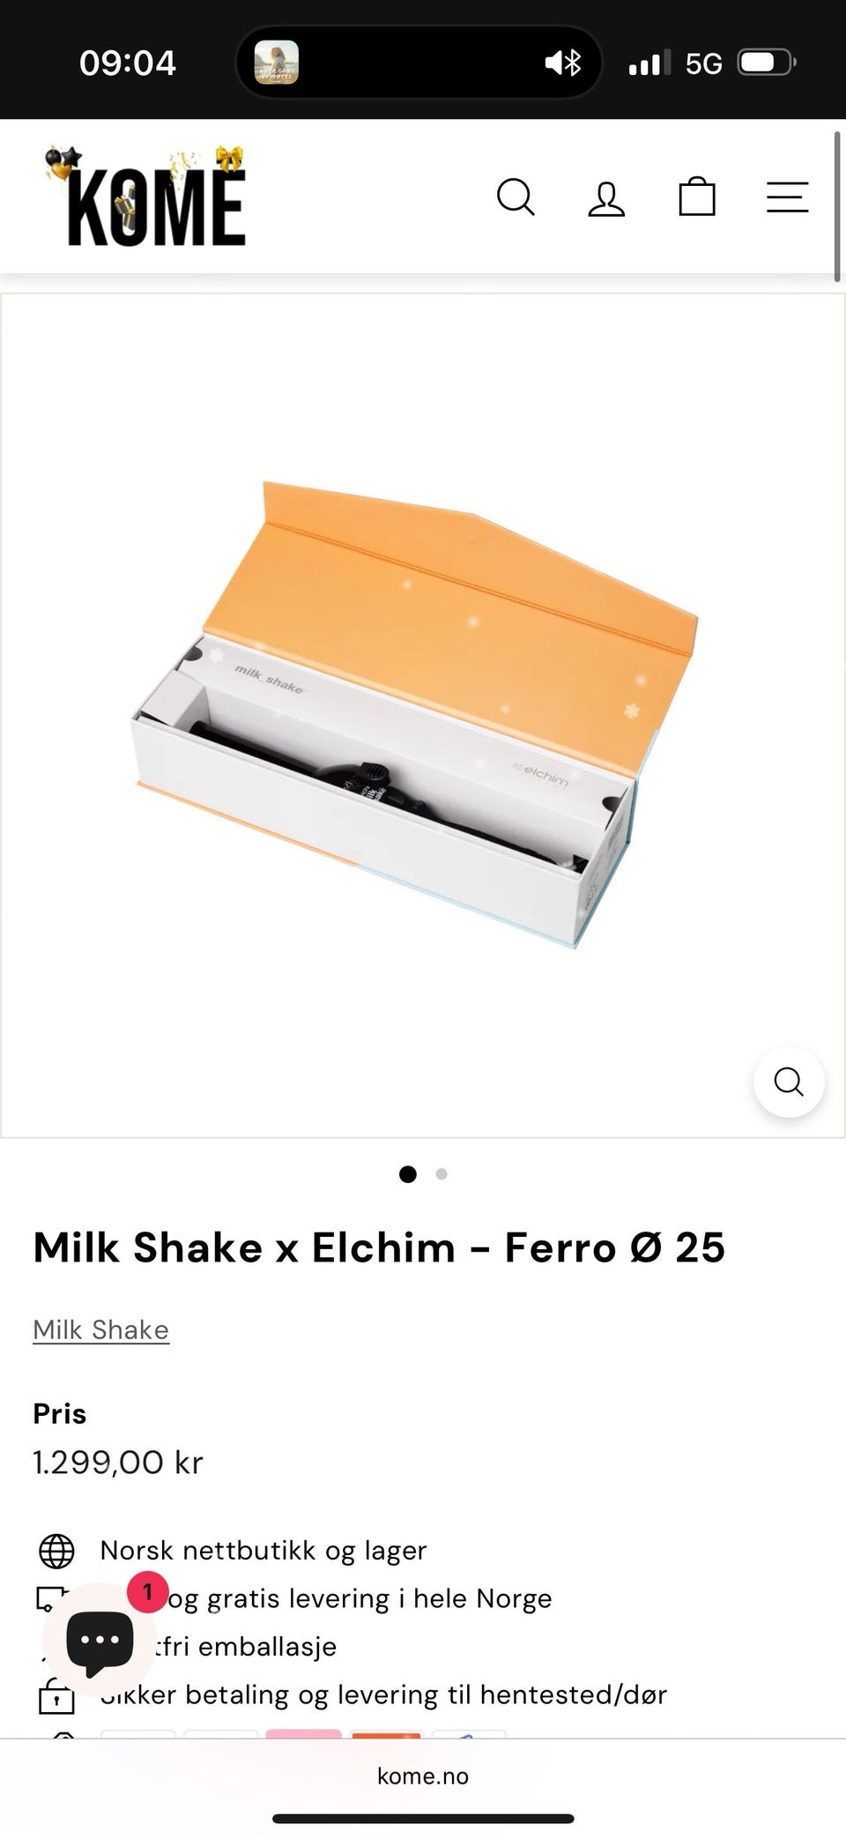Open the account profile icon
This screenshot has width=846, height=1839.
pyautogui.click(x=606, y=198)
